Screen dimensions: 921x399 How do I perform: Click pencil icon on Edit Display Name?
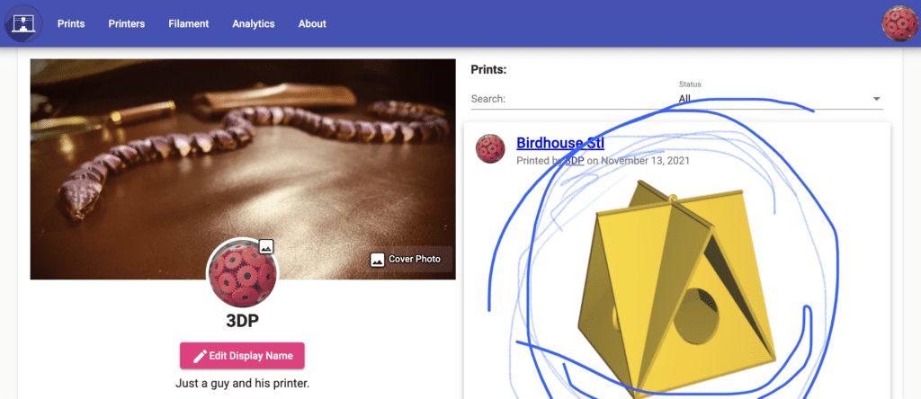200,356
